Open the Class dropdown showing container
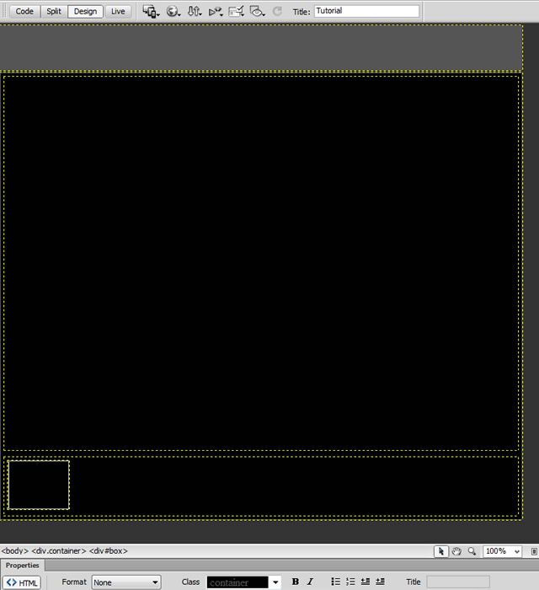The width and height of the screenshot is (539, 590). pyautogui.click(x=243, y=582)
